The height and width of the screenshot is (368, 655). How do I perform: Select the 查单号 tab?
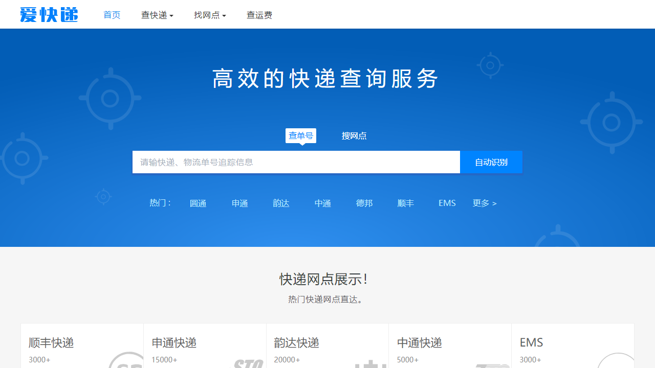click(x=301, y=135)
